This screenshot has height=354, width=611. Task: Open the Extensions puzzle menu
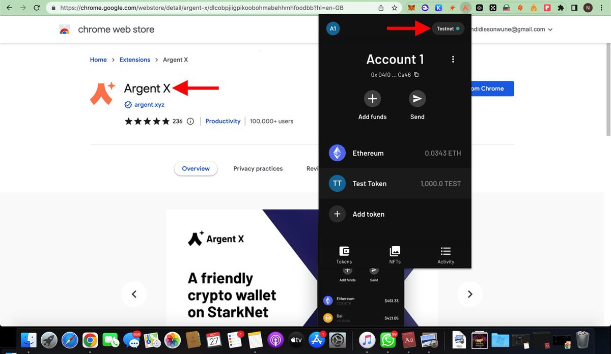coord(561,8)
